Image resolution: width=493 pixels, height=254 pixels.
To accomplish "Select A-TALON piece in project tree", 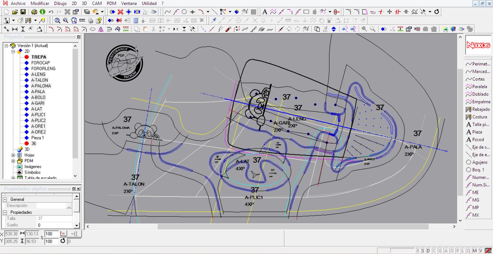I will (39, 80).
